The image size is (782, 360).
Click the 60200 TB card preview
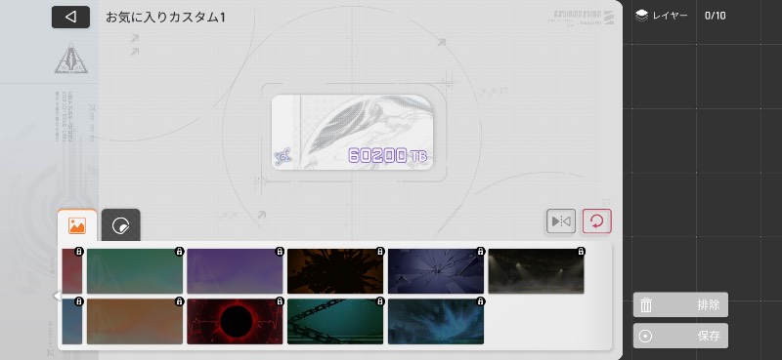point(353,133)
